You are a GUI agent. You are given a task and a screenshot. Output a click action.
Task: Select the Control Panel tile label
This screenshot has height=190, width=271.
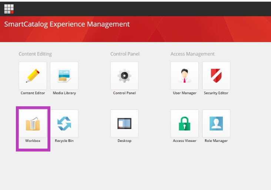[x=124, y=93]
